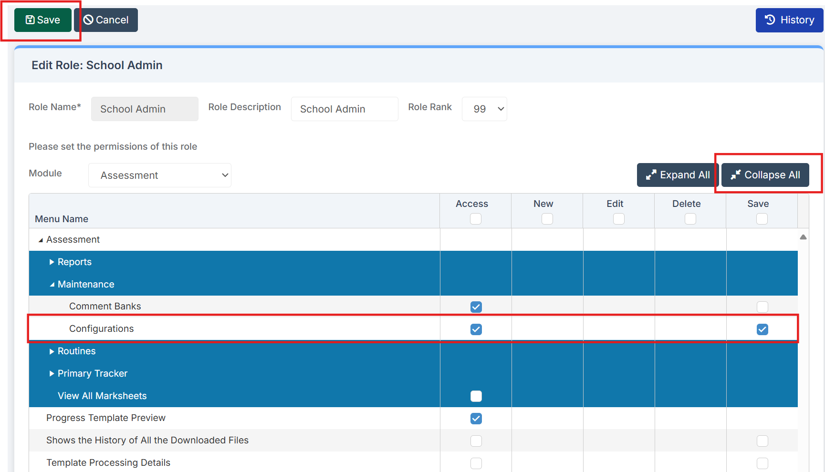The height and width of the screenshot is (472, 825).
Task: Click the Save button with disk icon
Action: [x=42, y=20]
